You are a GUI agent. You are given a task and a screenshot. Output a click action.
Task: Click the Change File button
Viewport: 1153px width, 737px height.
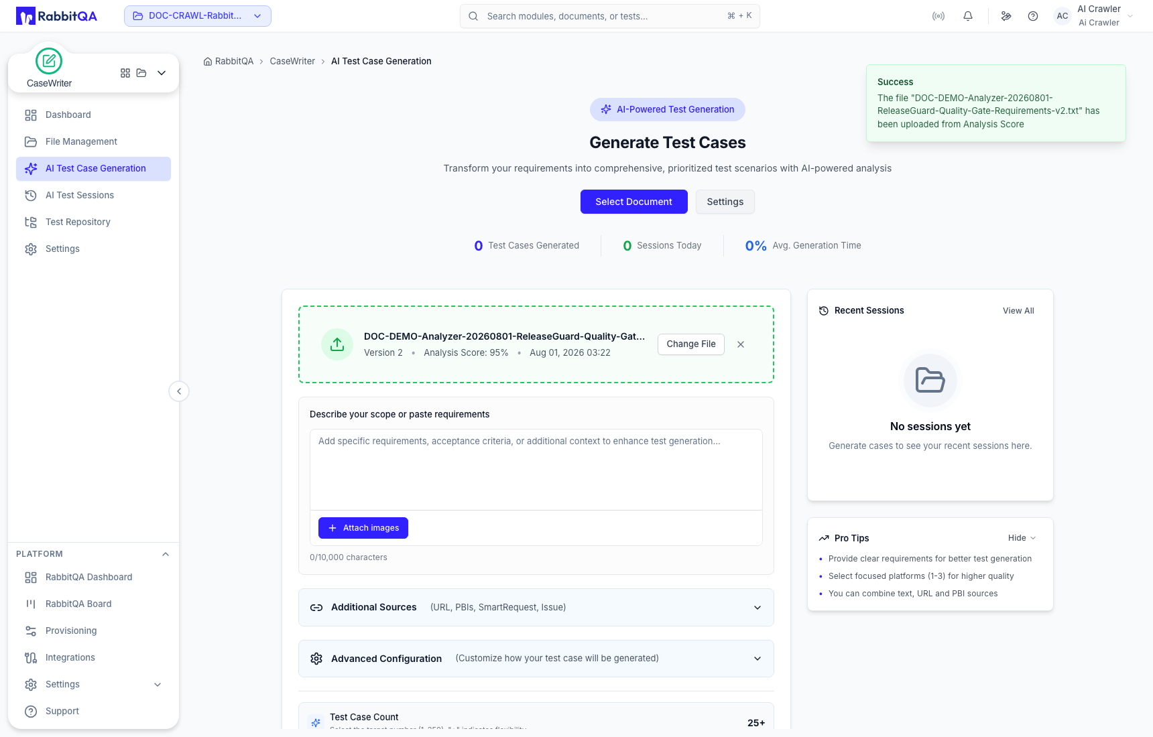coord(691,344)
